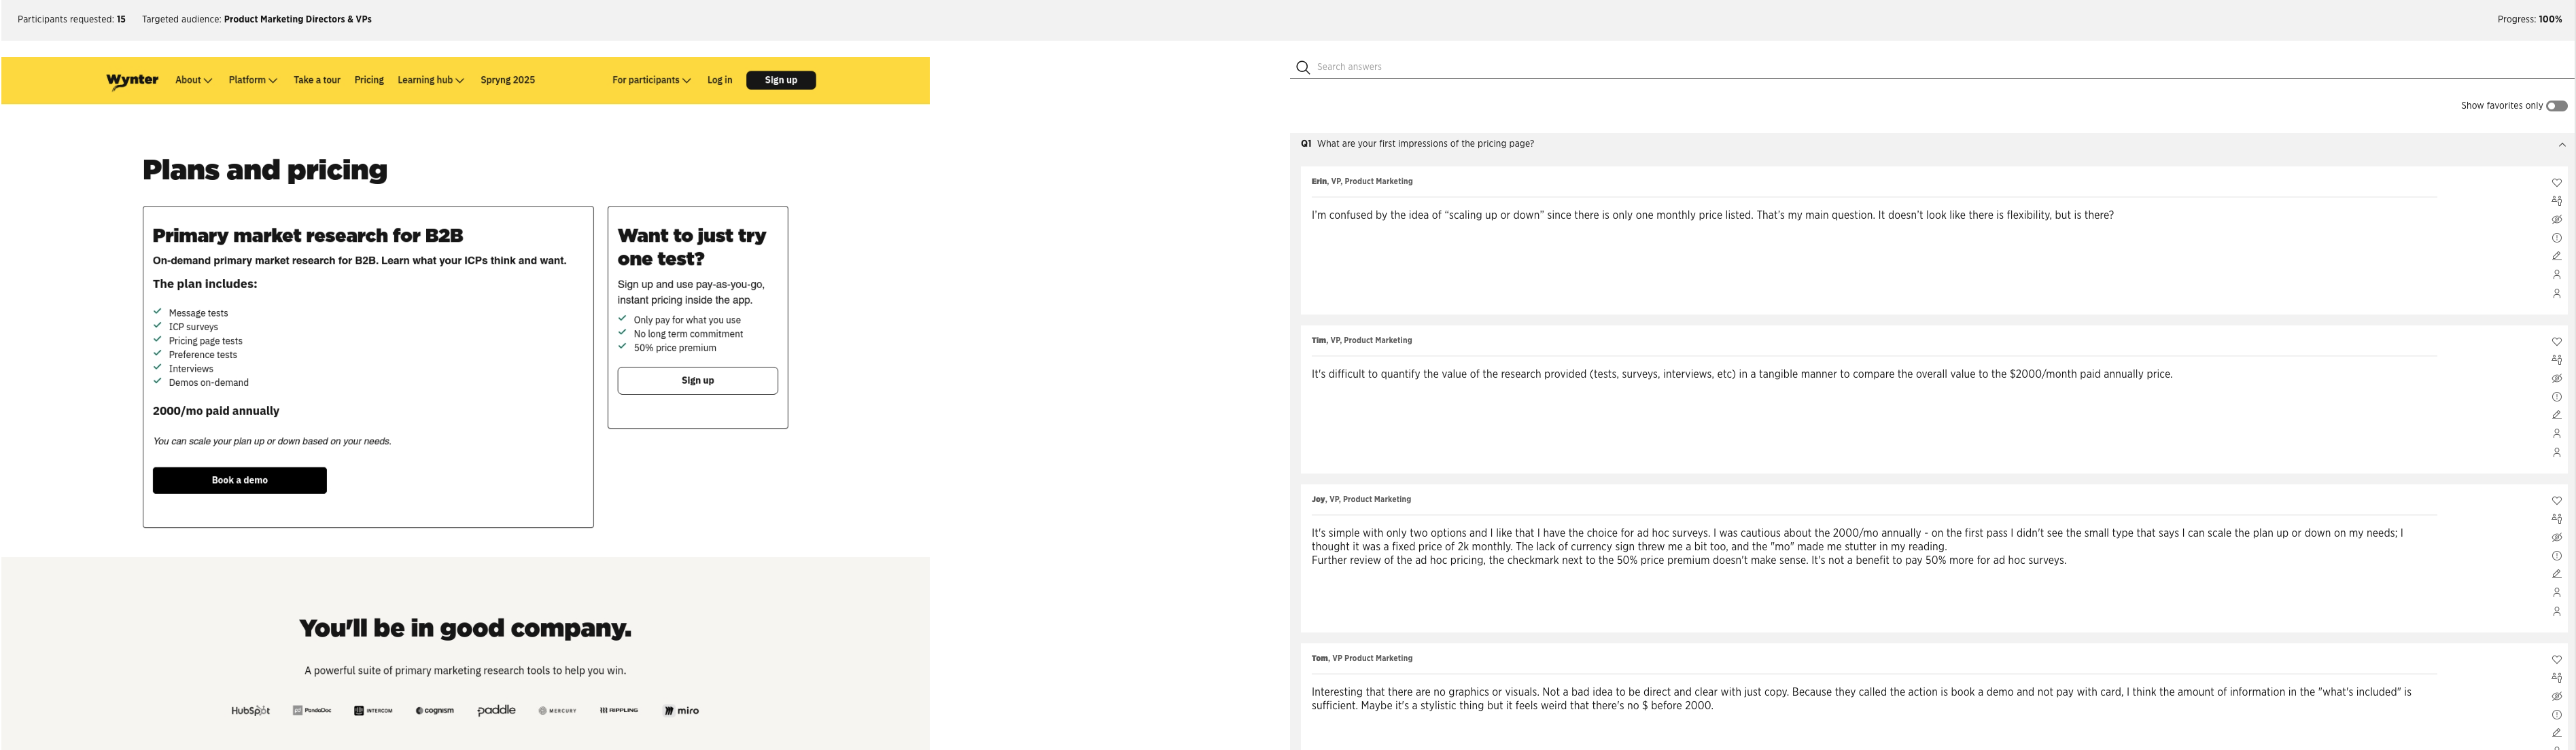Screen dimensions: 2576x750
Task: Favorite Erin's answer with the heart icon
Action: click(2556, 182)
